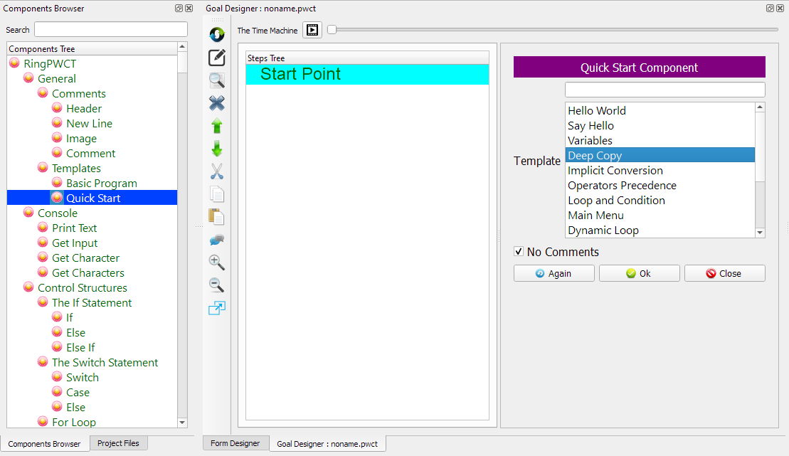This screenshot has width=789, height=456.
Task: Play the Time Machine
Action: [312, 30]
